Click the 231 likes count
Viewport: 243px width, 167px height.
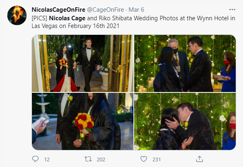coord(156,160)
